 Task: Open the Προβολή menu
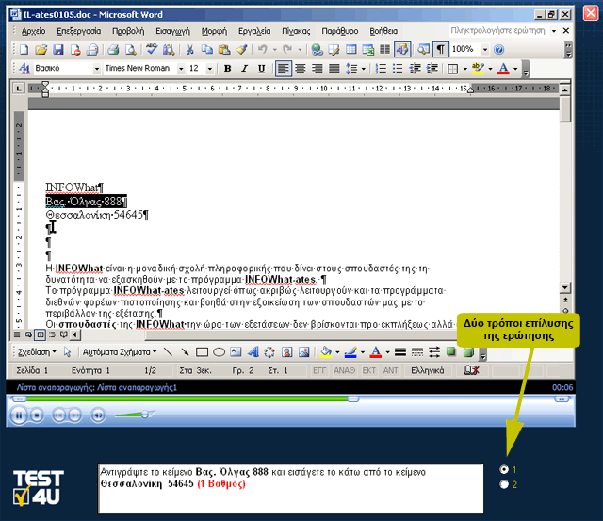coord(128,31)
